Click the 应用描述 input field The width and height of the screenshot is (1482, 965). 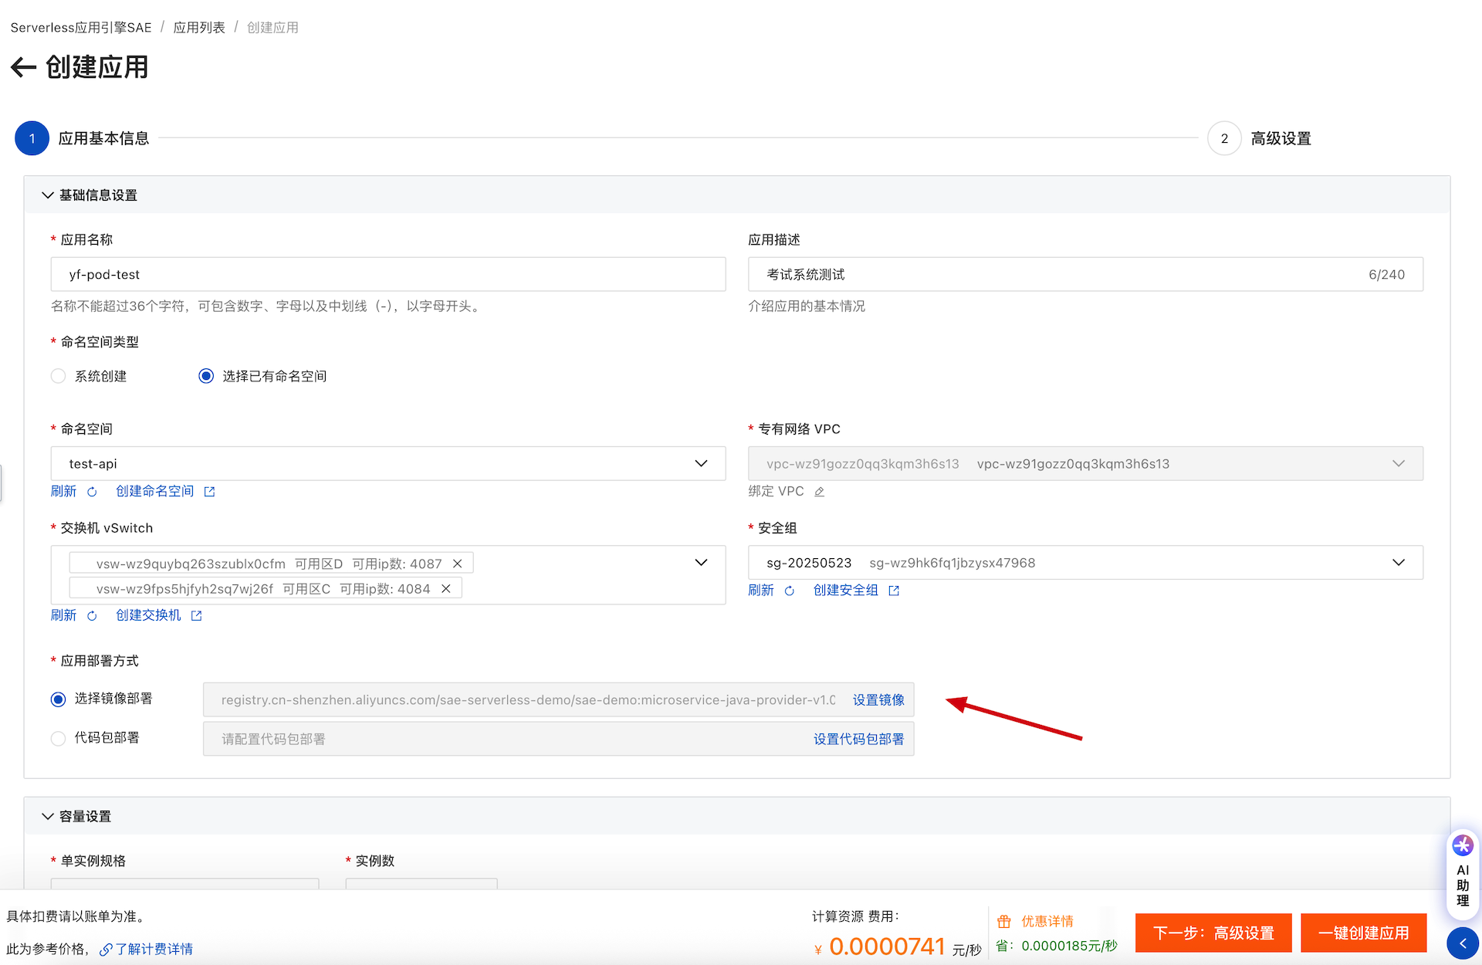pyautogui.click(x=1085, y=274)
